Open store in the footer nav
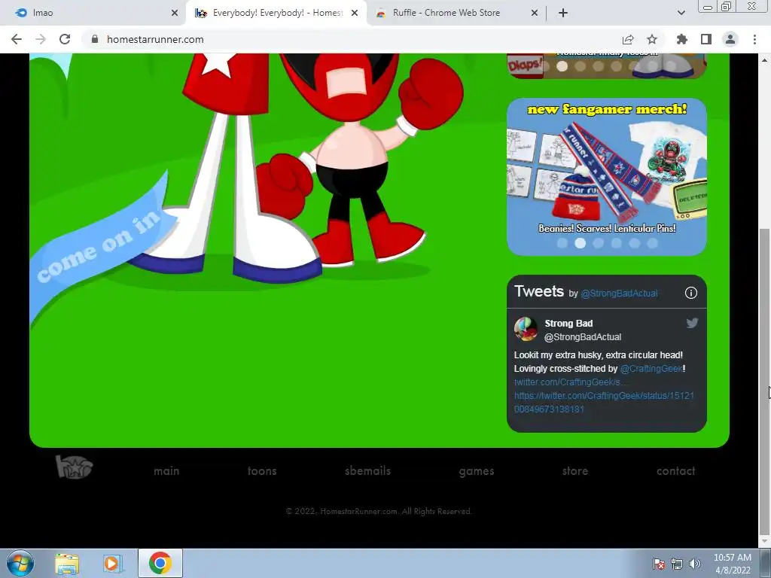 [x=574, y=471]
